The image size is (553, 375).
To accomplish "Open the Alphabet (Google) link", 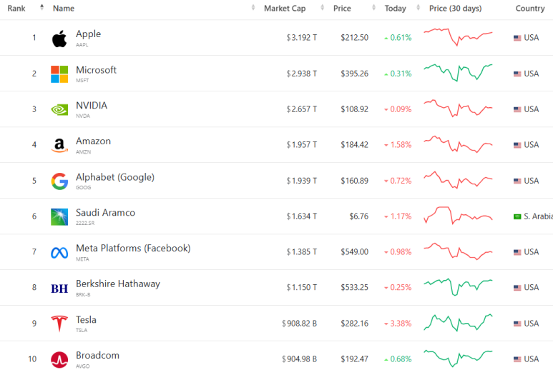I will point(115,176).
